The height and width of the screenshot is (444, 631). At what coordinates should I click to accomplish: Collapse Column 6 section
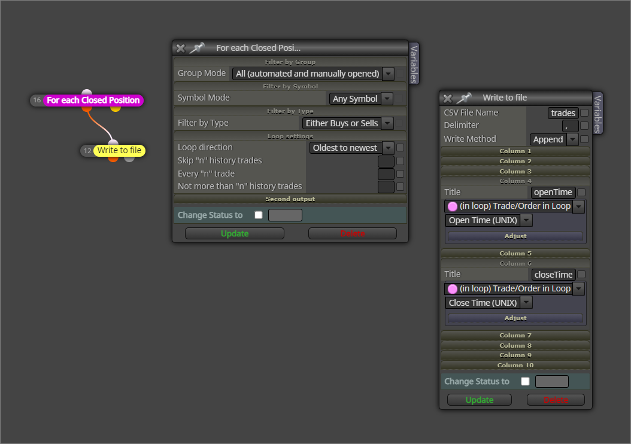coord(515,264)
